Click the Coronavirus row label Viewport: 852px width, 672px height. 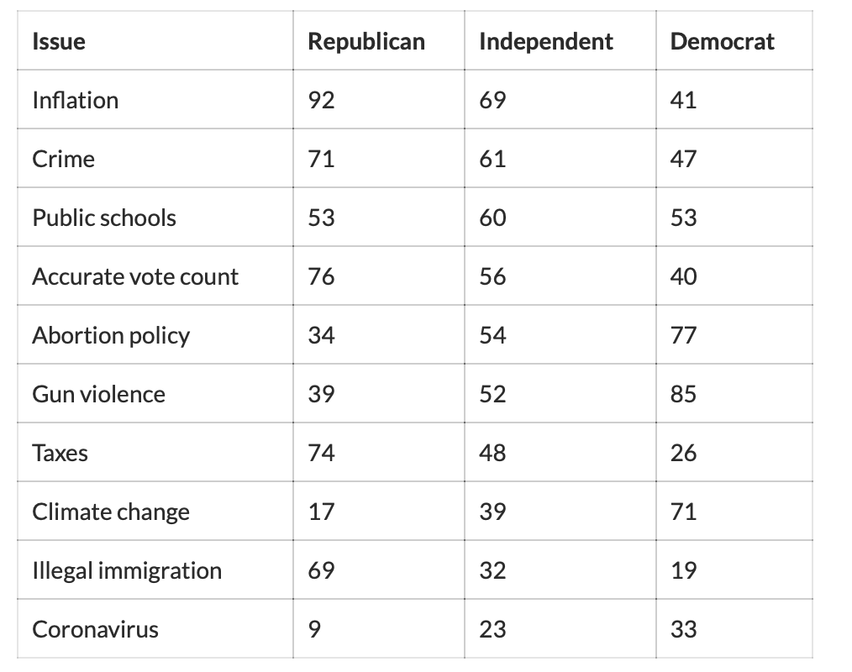point(95,629)
